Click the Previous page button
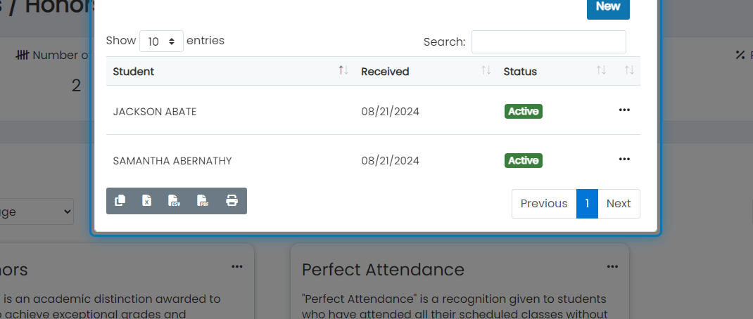This screenshot has height=319, width=753. (x=544, y=203)
